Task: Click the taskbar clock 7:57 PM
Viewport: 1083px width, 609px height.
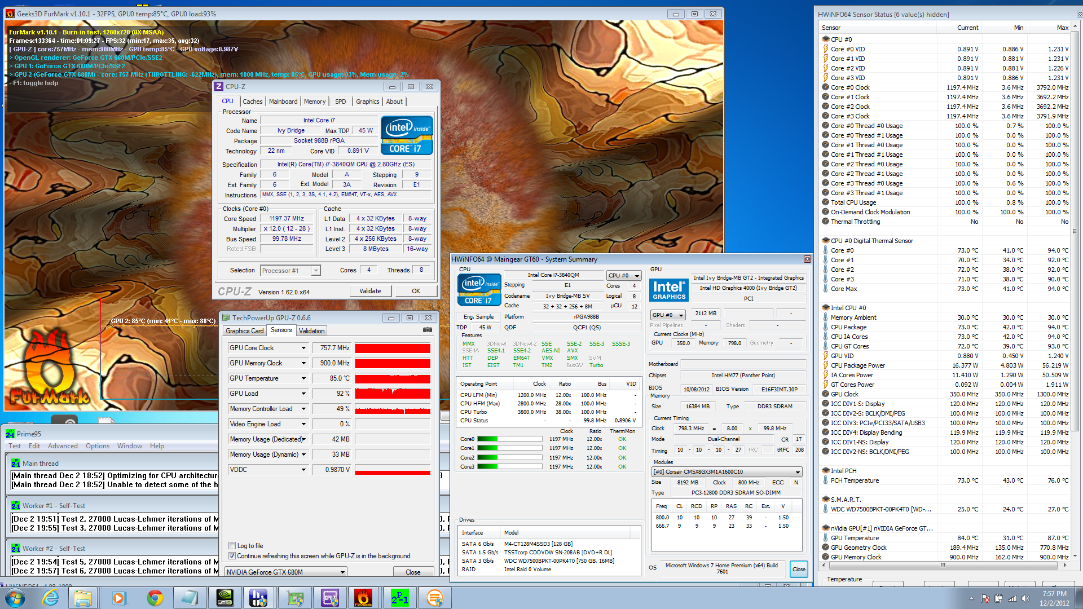Action: point(1054,594)
